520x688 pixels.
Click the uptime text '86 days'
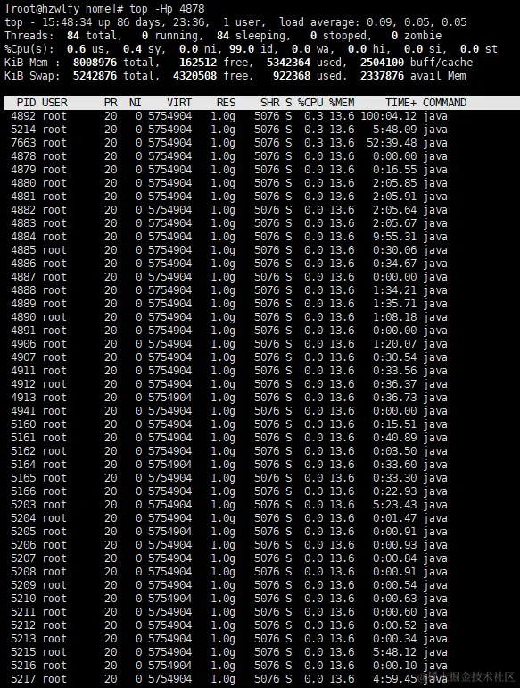(139, 22)
